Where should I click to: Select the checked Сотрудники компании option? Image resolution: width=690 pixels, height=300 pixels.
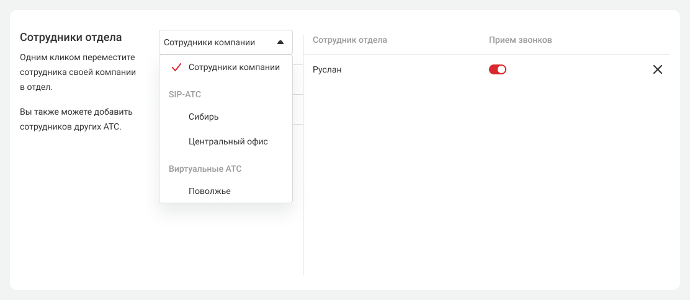(x=234, y=68)
